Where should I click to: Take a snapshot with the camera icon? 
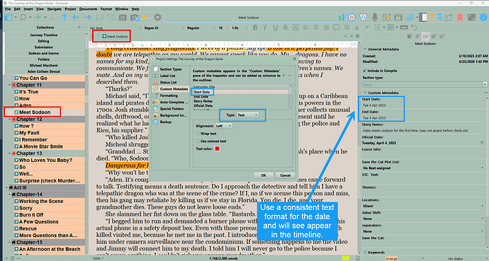[123, 18]
